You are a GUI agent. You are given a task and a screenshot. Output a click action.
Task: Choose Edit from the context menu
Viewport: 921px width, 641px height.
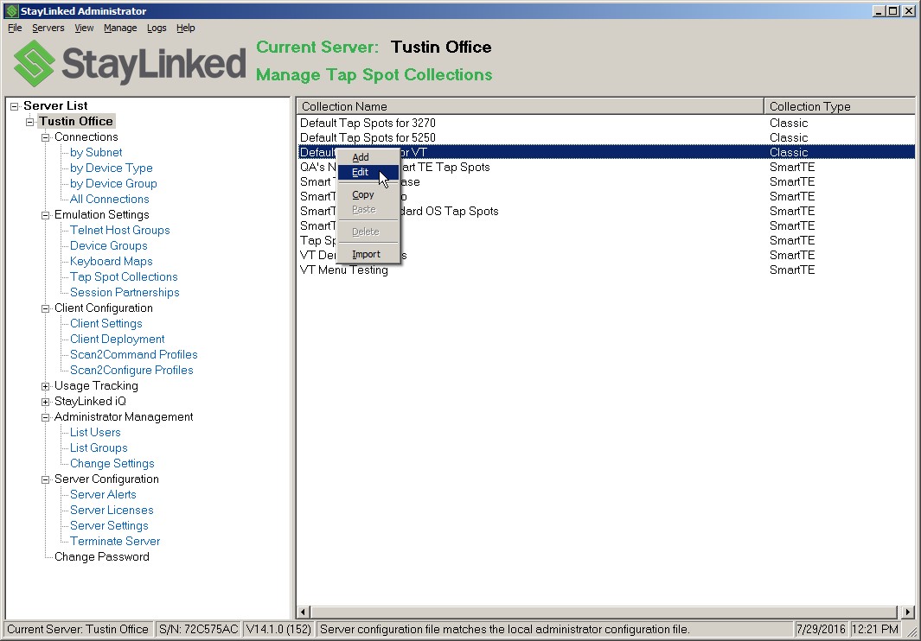[x=361, y=173]
